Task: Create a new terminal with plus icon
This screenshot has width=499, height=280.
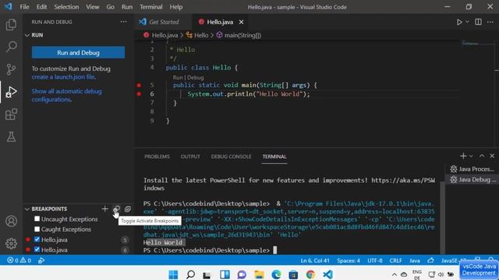Action: click(x=463, y=156)
